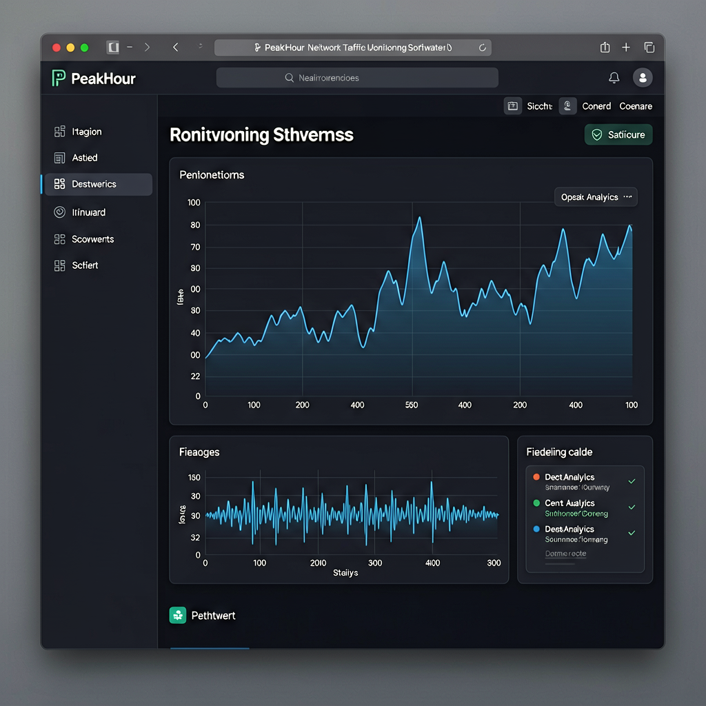Click the Fieaoges panel title
This screenshot has width=706, height=706.
199,452
